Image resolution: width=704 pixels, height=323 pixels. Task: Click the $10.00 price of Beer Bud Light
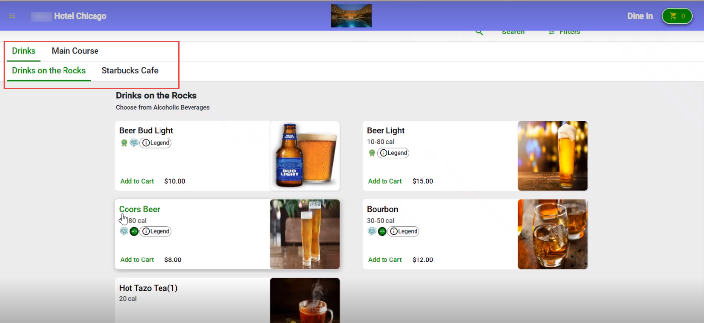pyautogui.click(x=175, y=181)
